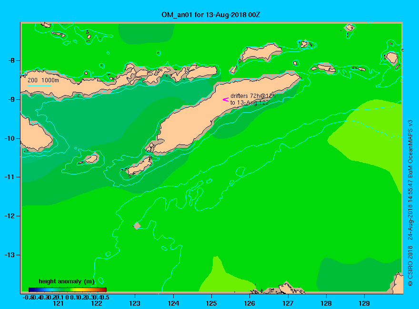Click the 'height anomaly (m)' legend title
Viewport: 419px width, 309px height.
point(67,281)
